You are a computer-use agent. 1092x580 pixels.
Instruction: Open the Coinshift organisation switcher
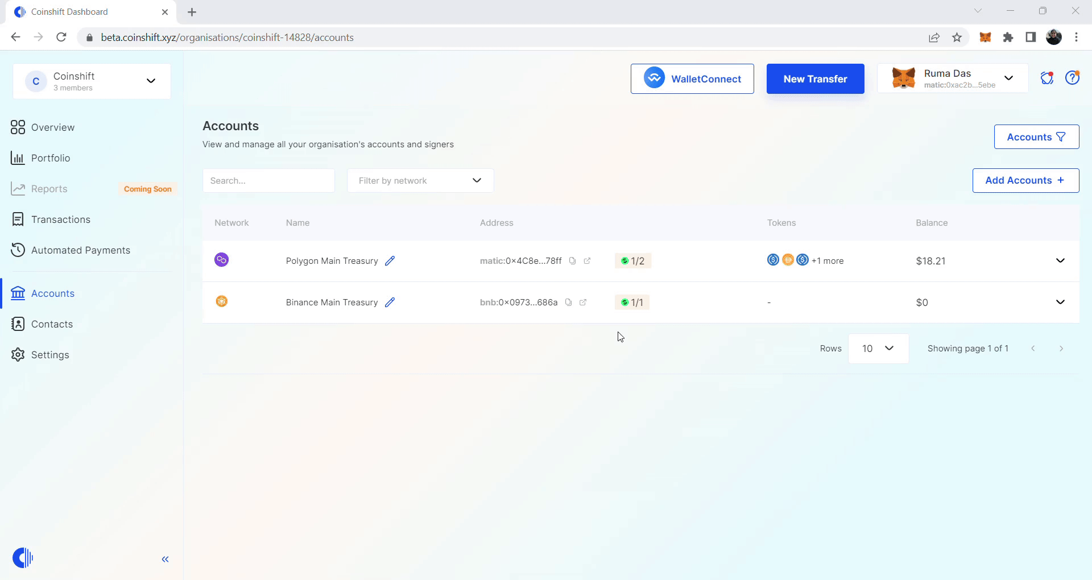click(x=92, y=81)
